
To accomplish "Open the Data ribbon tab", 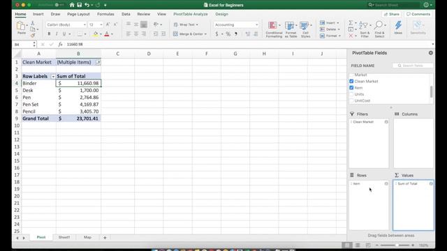I will [x=126, y=14].
